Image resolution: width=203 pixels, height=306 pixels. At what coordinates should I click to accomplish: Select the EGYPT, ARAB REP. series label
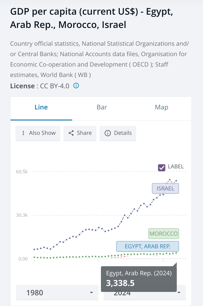point(148,246)
